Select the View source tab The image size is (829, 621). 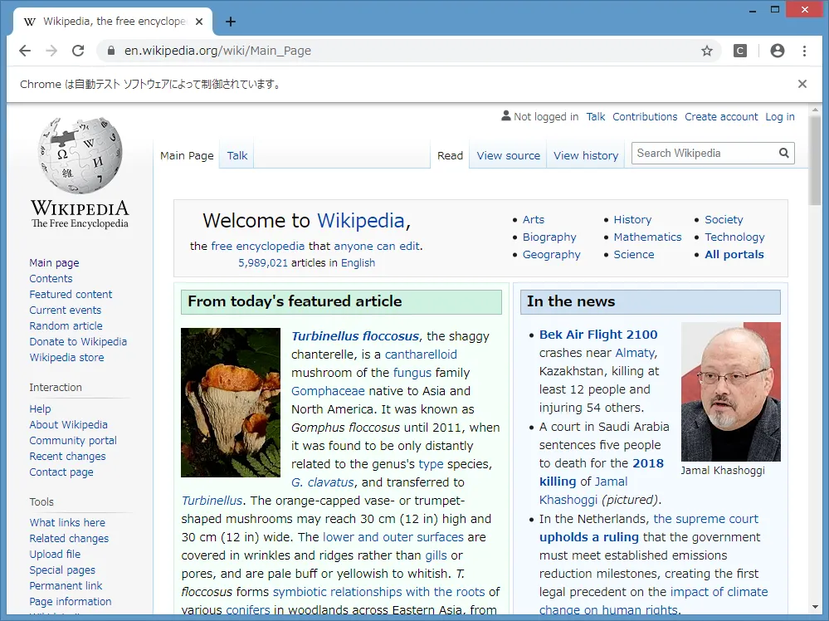coord(507,155)
